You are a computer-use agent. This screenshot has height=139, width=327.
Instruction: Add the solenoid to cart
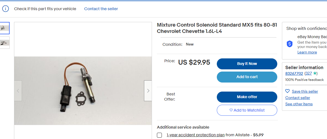click(247, 77)
